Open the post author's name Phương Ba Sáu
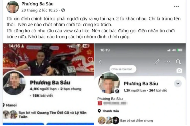This screenshot has height=126, width=190. 37,4
